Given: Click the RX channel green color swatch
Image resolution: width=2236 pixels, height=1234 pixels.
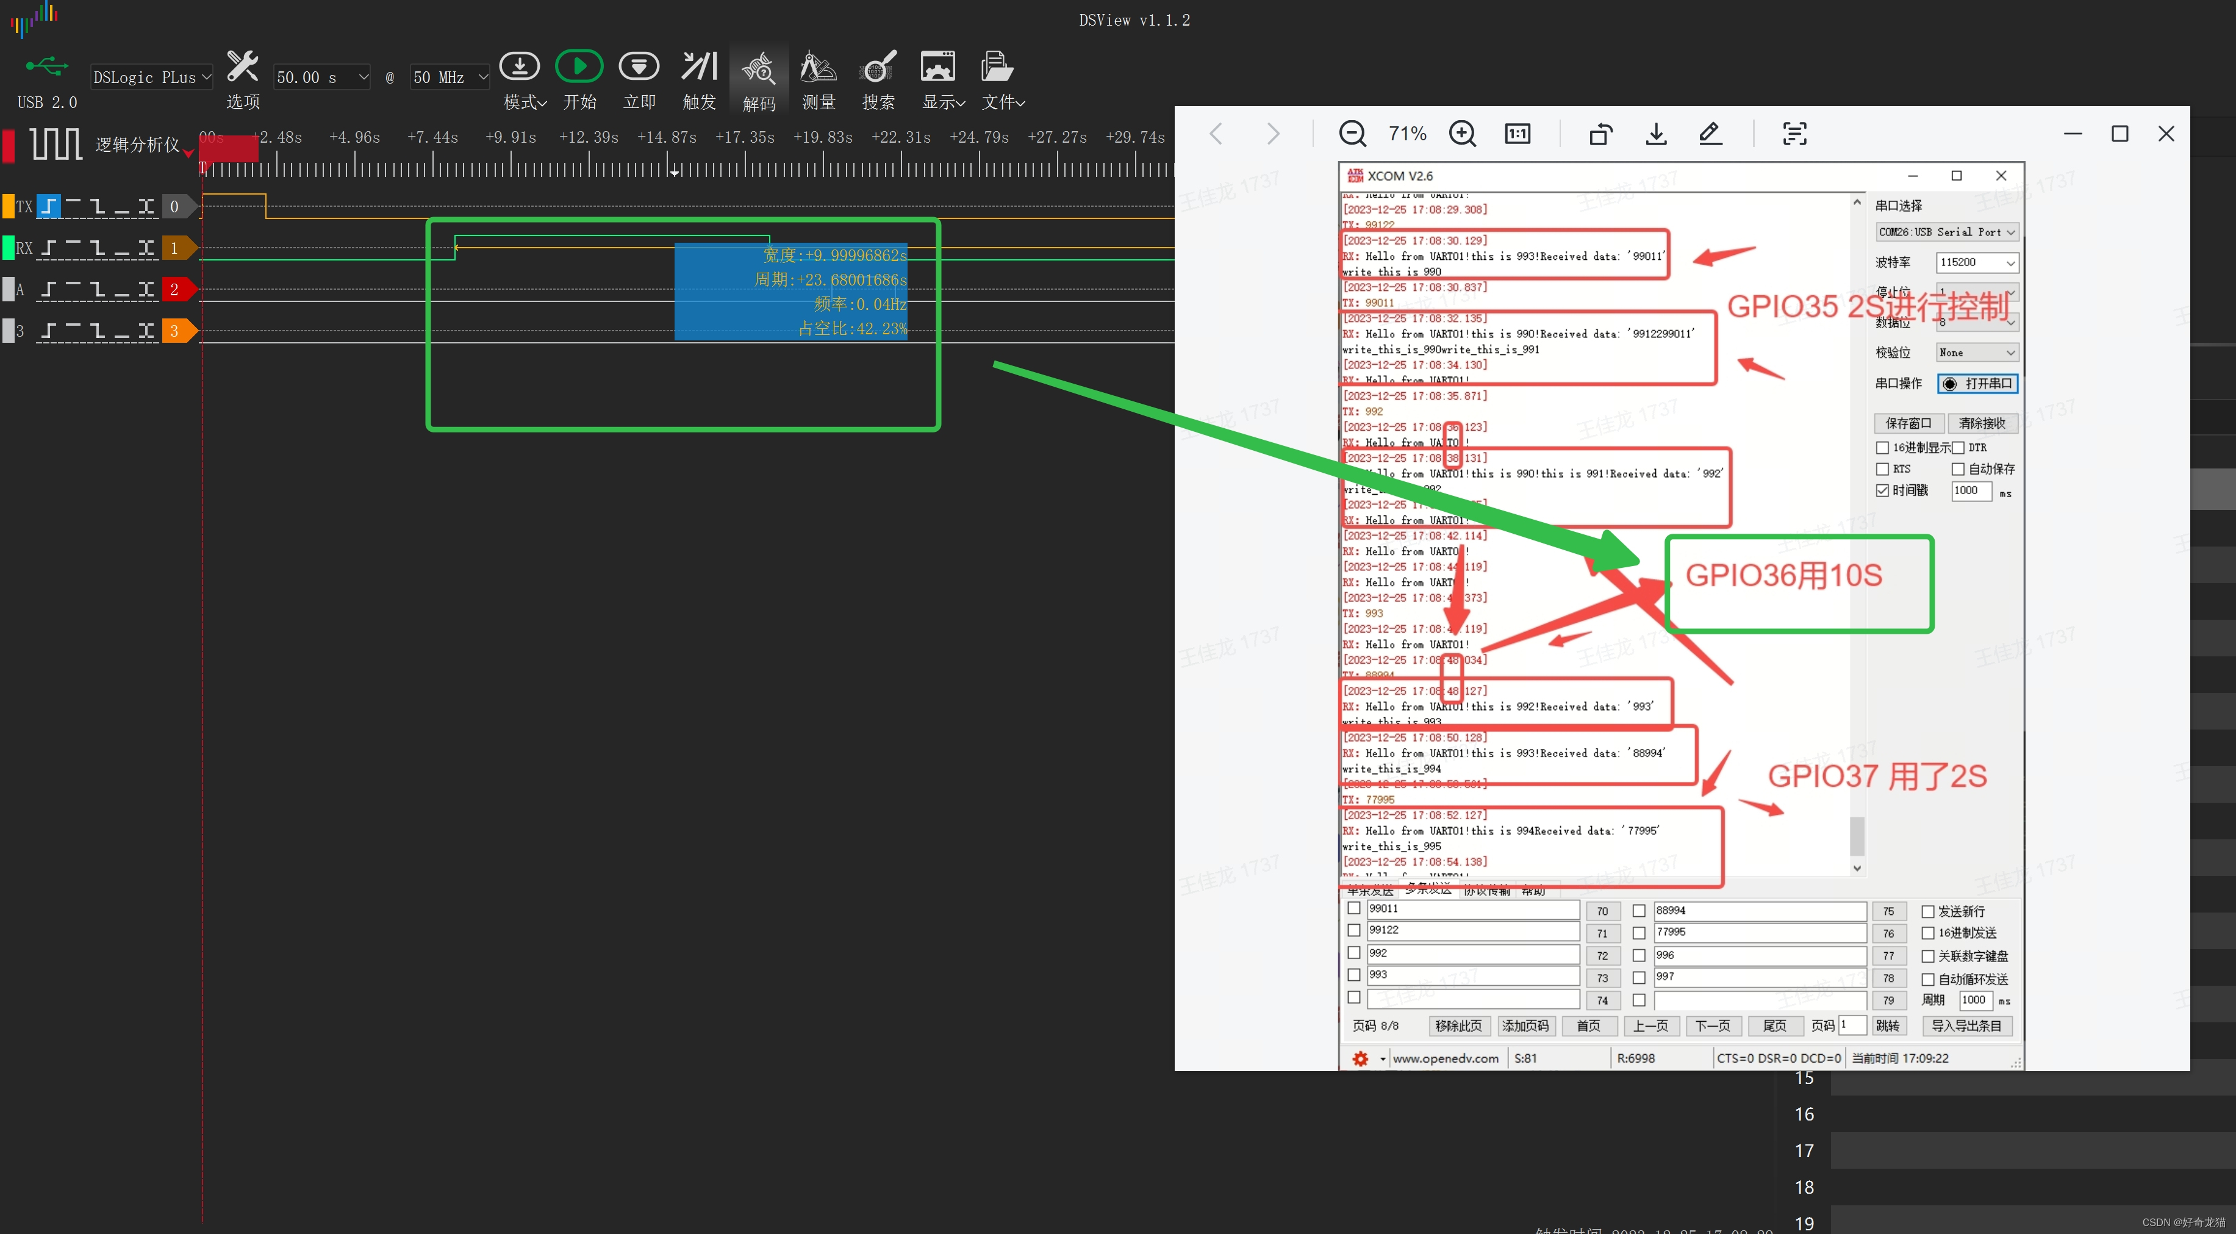Looking at the screenshot, I should tap(8, 248).
